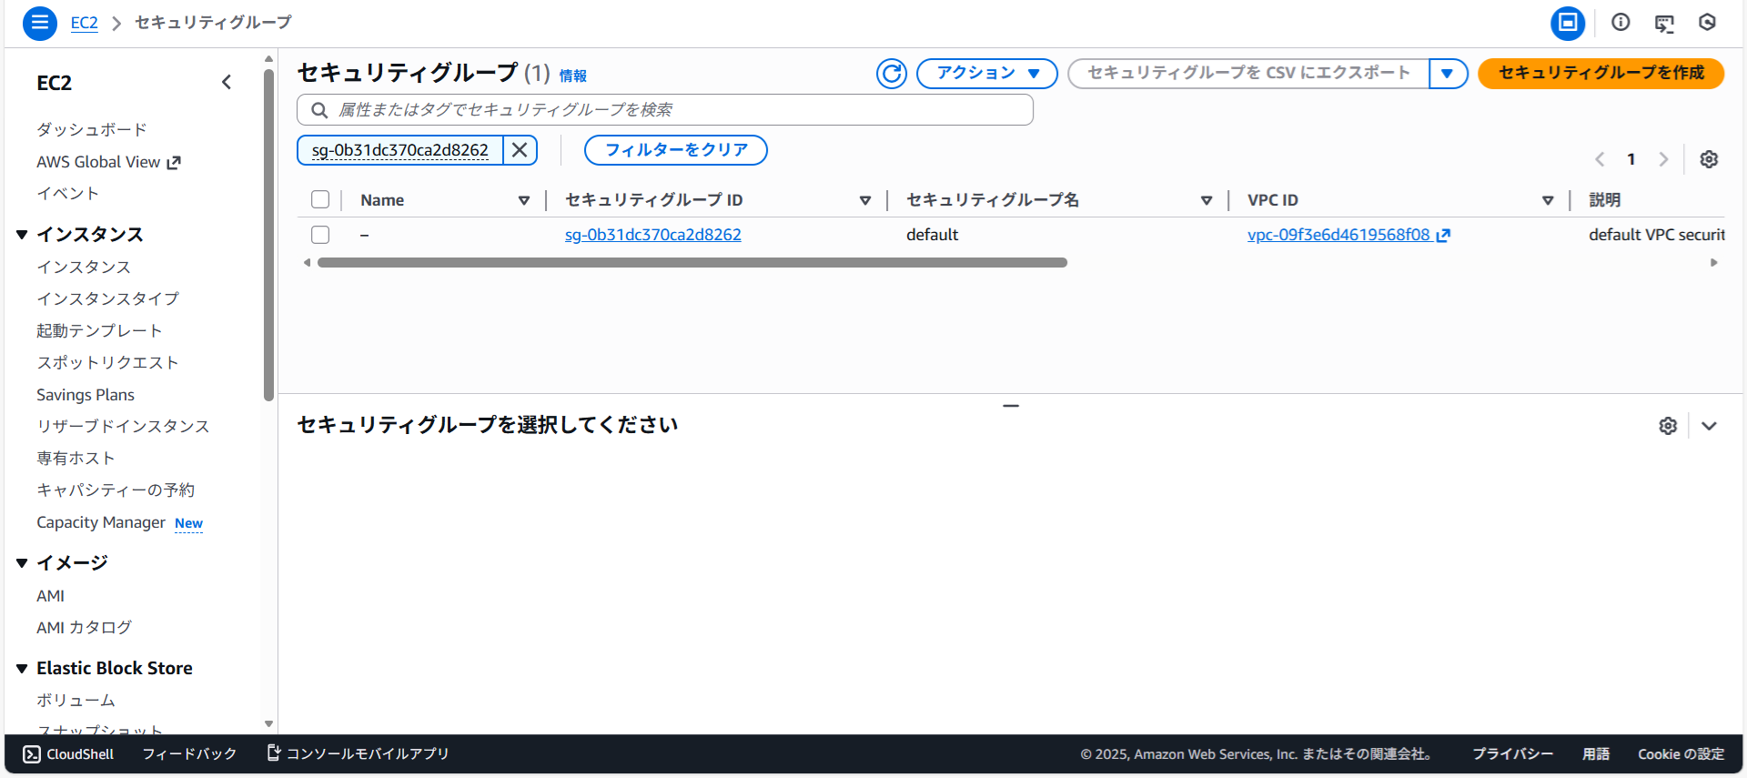Click the horizontal table scrollbar
This screenshot has width=1747, height=778.
(692, 263)
